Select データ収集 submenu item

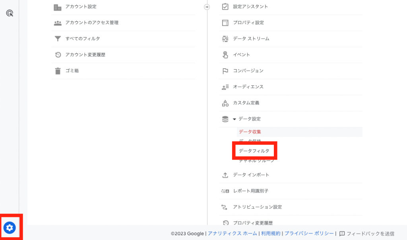click(x=250, y=132)
